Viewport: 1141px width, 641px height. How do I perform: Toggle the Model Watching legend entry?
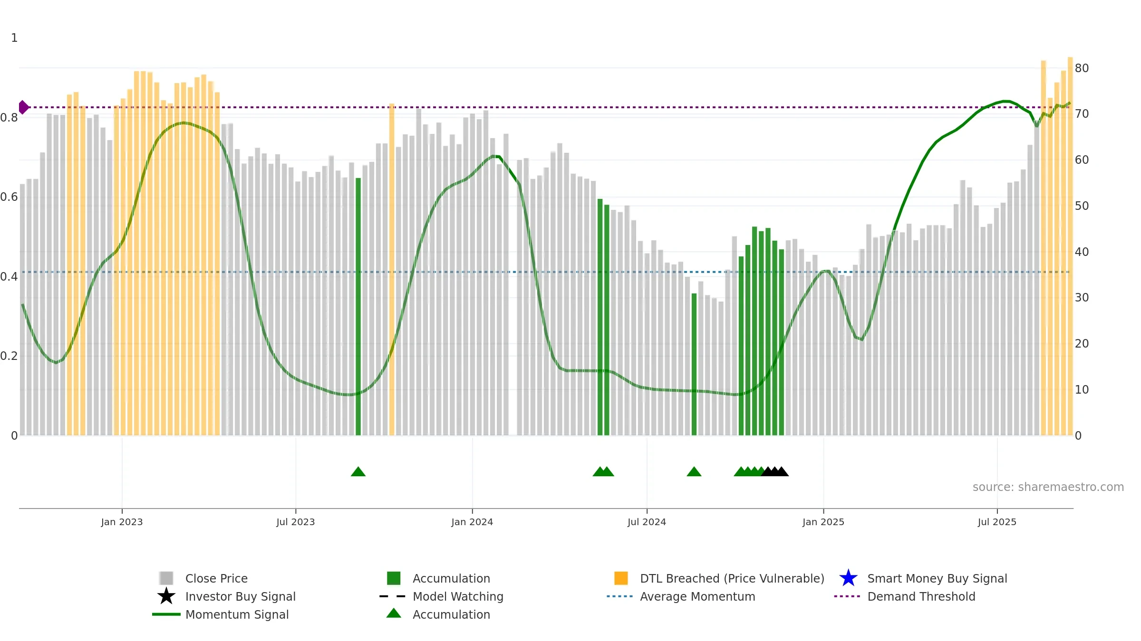[x=458, y=596]
